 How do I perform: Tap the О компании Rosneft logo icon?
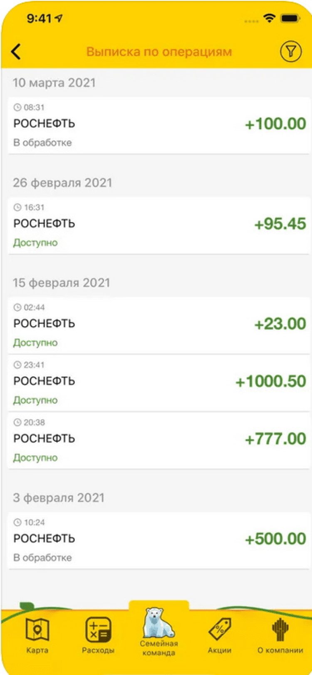click(x=280, y=629)
